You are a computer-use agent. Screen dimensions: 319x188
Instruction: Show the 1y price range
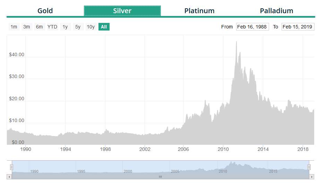[x=65, y=27]
